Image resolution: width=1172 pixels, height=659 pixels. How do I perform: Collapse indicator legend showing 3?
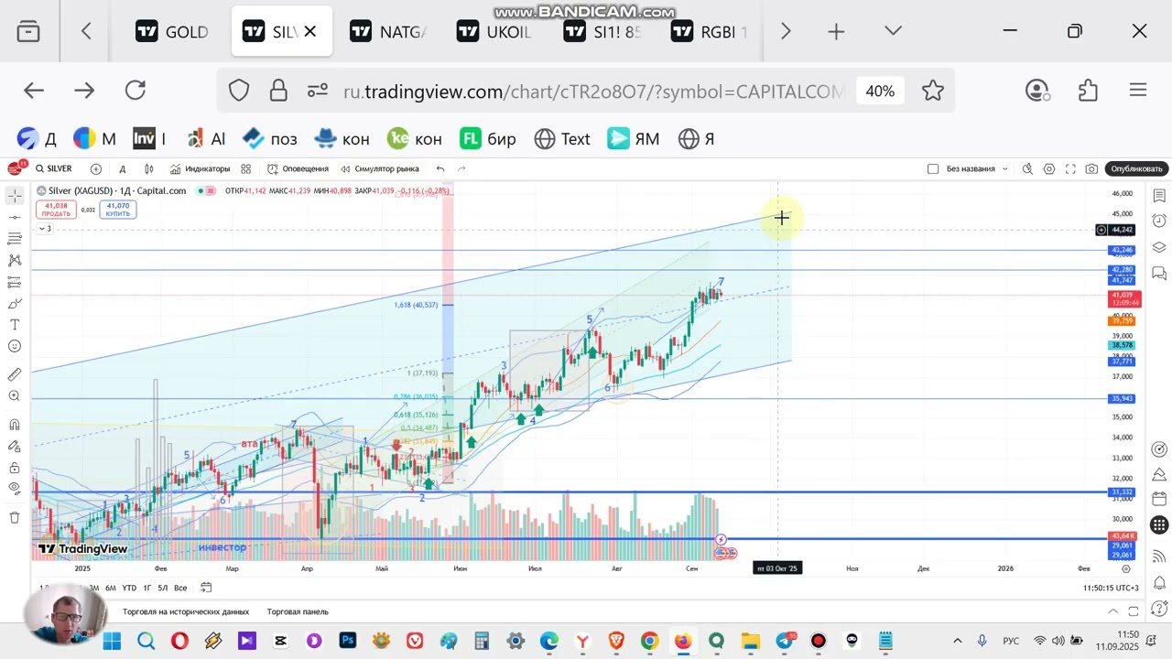44,229
